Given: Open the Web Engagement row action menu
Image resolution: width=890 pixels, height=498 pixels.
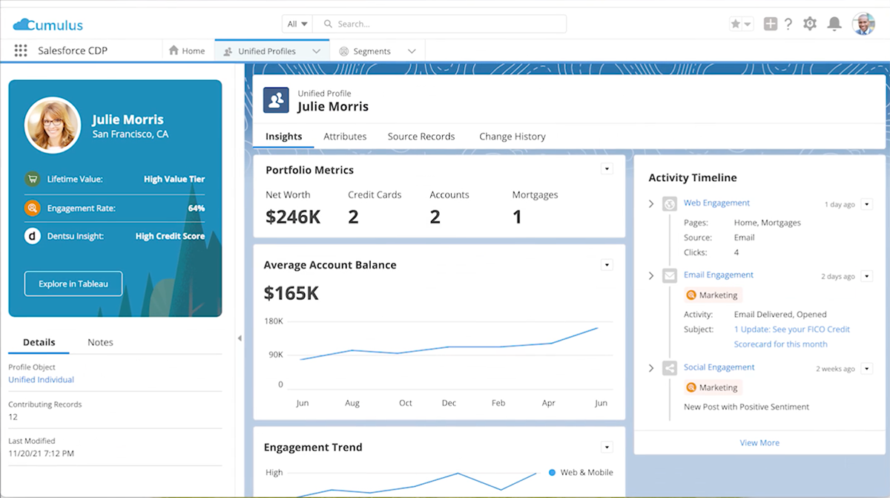Looking at the screenshot, I should [868, 204].
